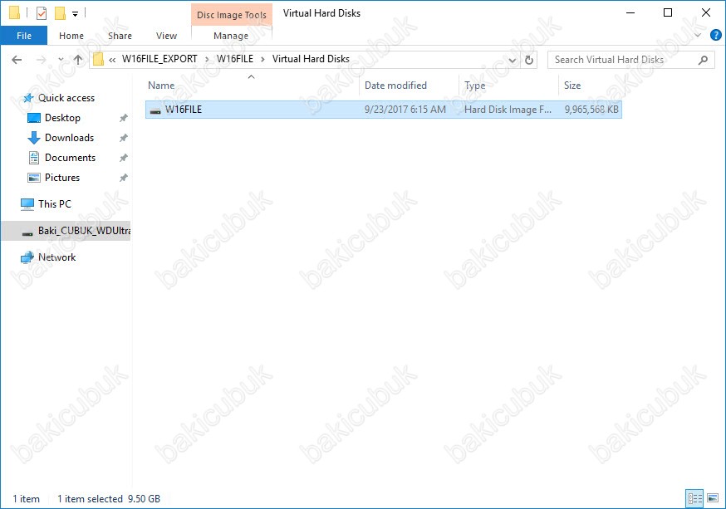Click the Desktop folder icon
Image resolution: width=726 pixels, height=509 pixels.
(x=34, y=118)
